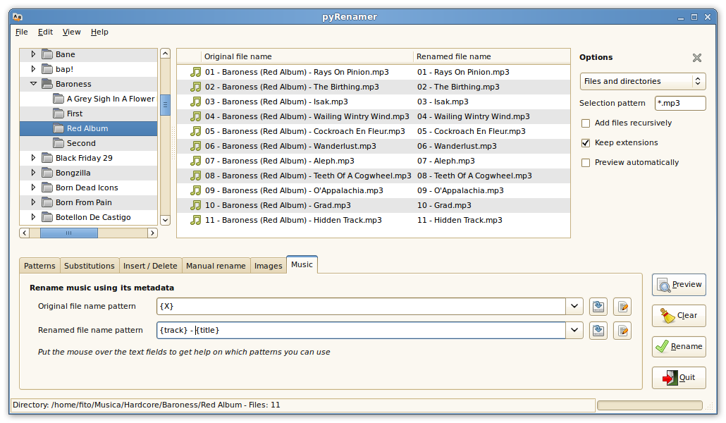Click music icon of 03 Isak file
Screen dimensions: 726x423
(196, 102)
